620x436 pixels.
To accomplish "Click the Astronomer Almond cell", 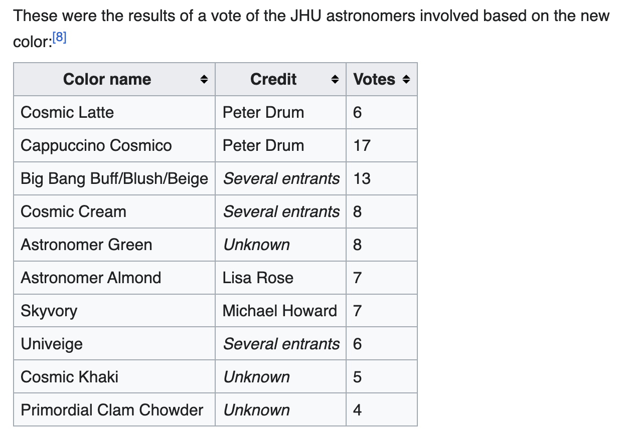I will pos(91,278).
